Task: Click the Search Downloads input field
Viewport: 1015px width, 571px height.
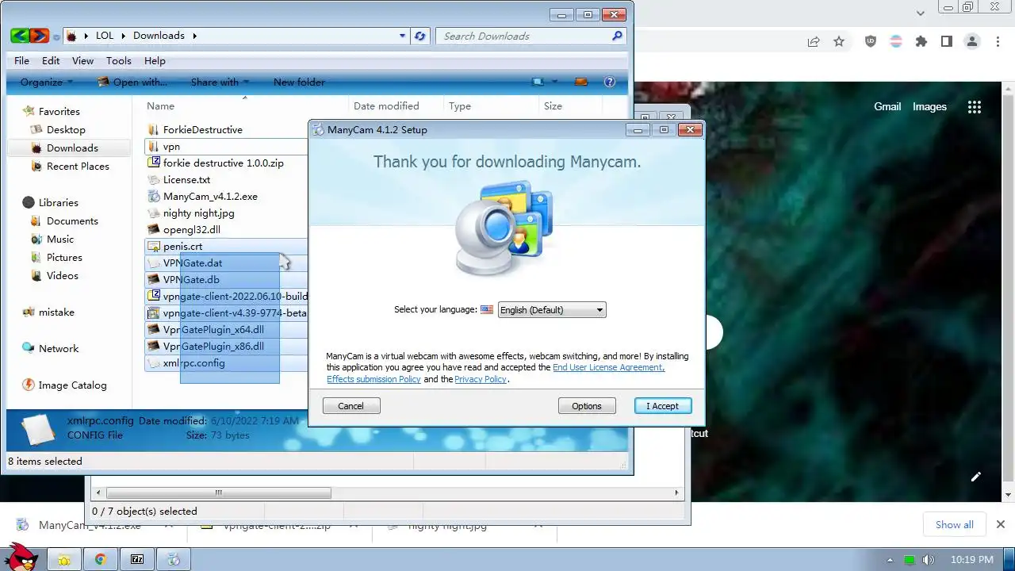Action: 523,36
